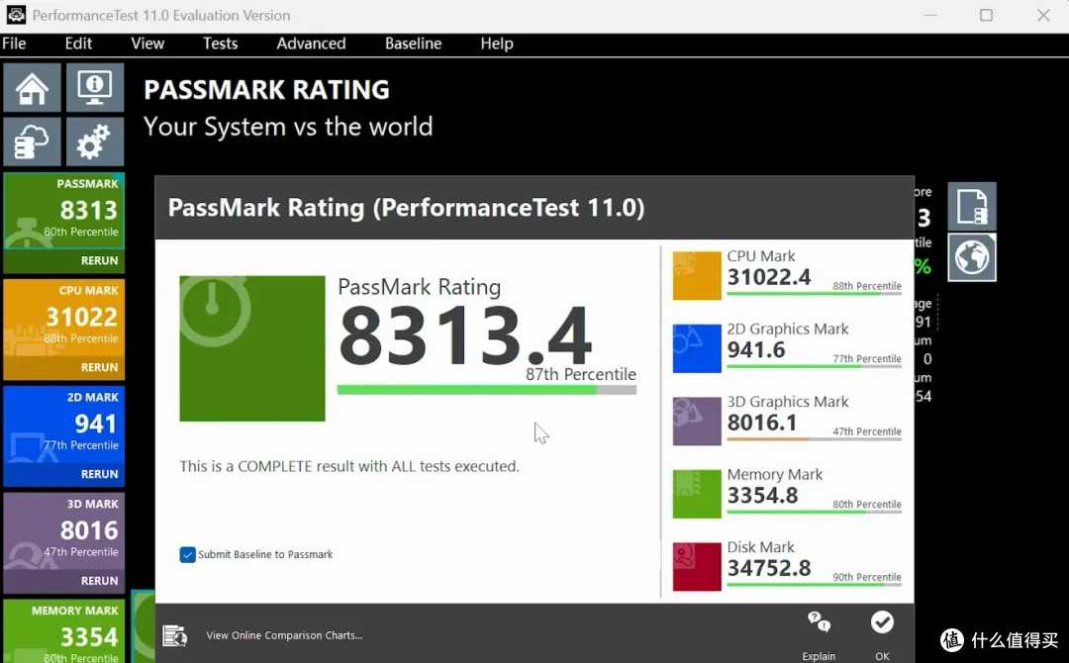
Task: Click RERUN on the PassMark tile
Action: tap(100, 261)
